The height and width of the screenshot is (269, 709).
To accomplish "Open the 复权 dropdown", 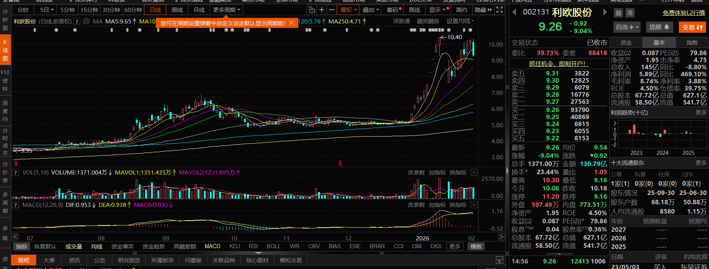I will click(x=349, y=10).
